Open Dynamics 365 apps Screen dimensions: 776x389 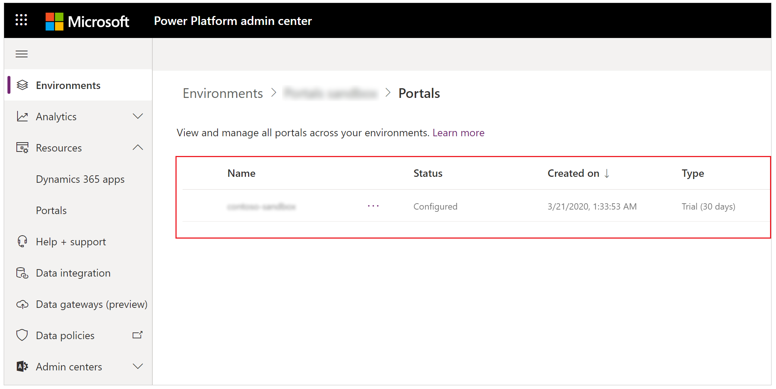80,179
